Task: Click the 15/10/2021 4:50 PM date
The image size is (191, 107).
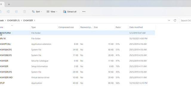Action: tap(138, 38)
